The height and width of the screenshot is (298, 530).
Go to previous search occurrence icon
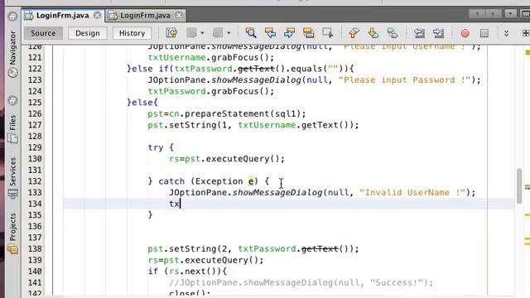point(270,33)
